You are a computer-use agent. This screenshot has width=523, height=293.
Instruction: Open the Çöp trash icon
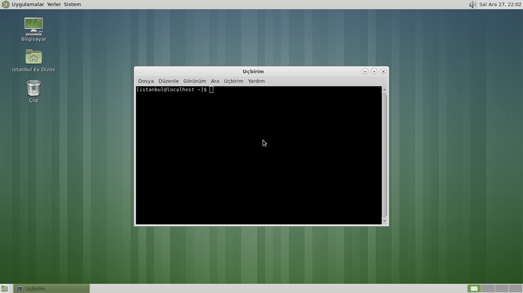pos(34,91)
